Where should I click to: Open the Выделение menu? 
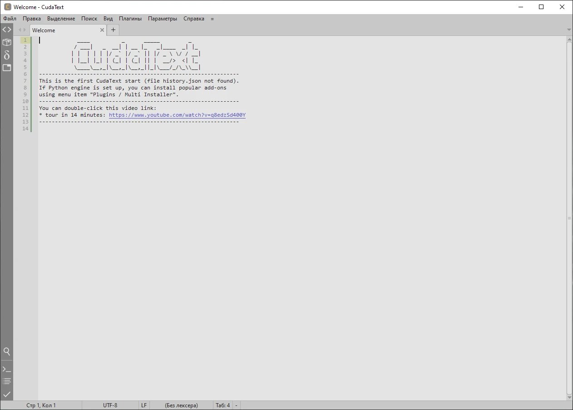[x=61, y=19]
